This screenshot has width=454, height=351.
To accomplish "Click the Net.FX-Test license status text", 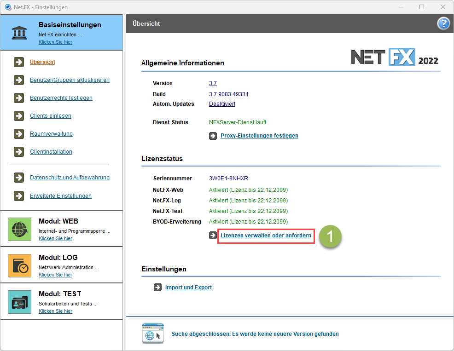I will point(249,211).
